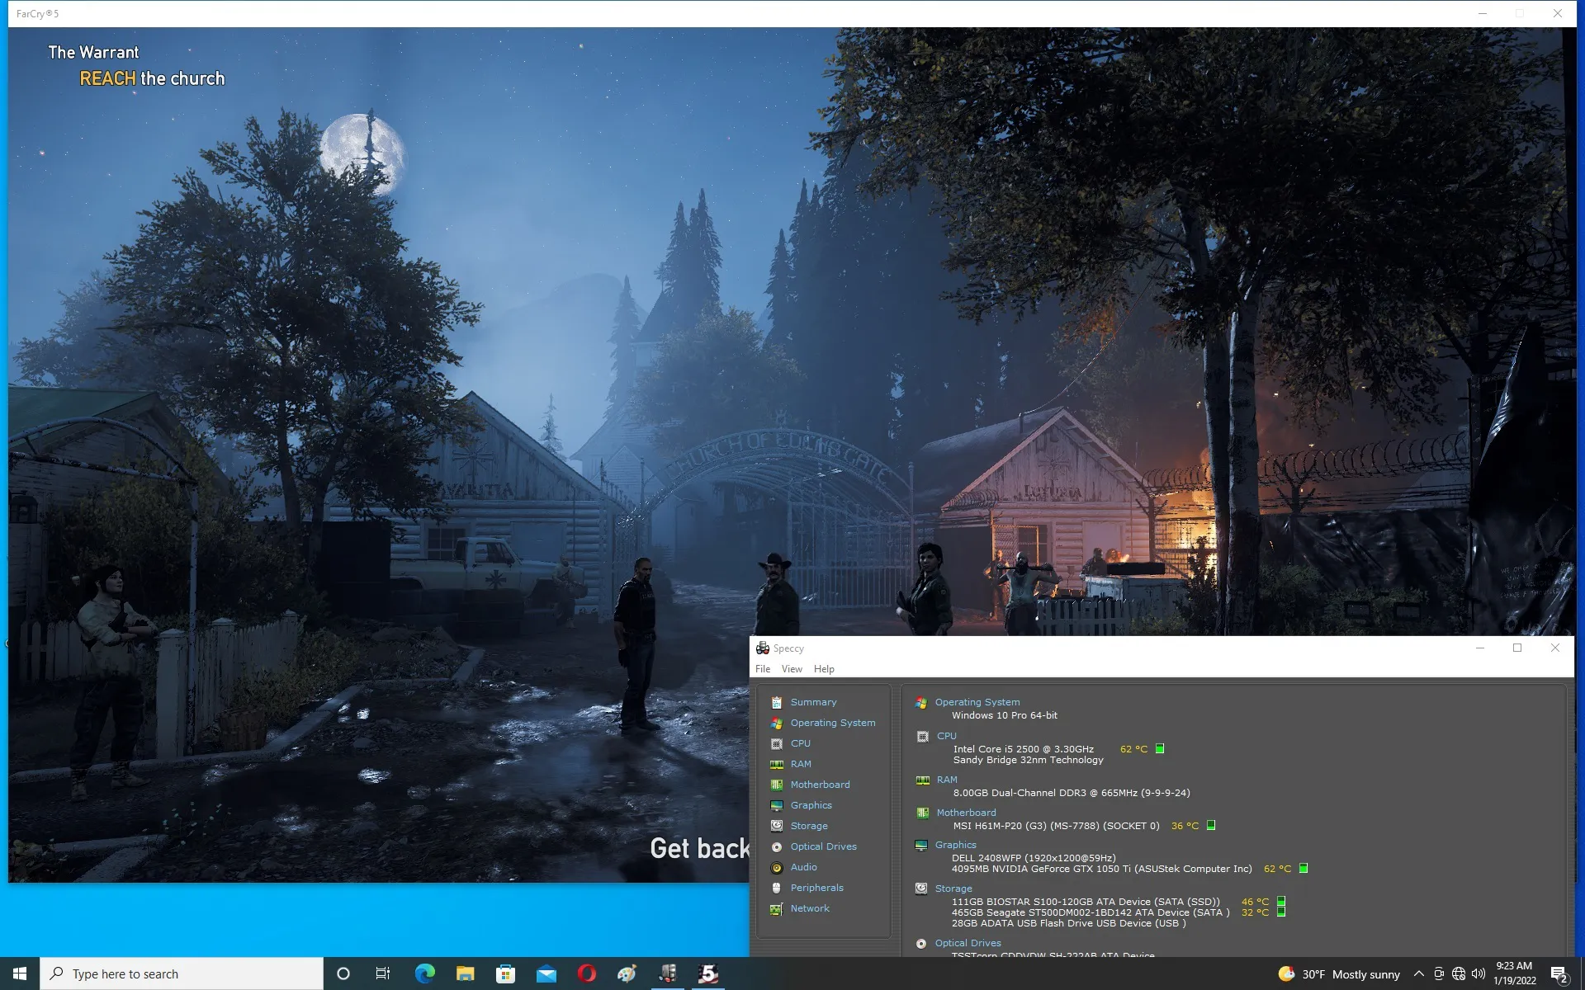Click Motherboard heading link in summary pane
The height and width of the screenshot is (990, 1585).
pyautogui.click(x=966, y=813)
